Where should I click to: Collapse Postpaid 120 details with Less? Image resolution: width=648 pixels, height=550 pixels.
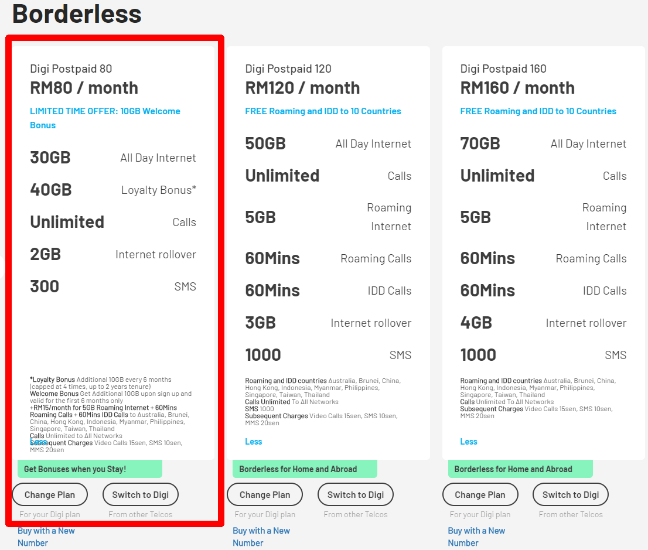click(x=254, y=442)
